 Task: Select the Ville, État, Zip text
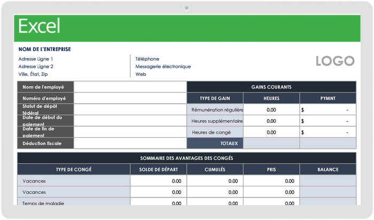[33, 74]
